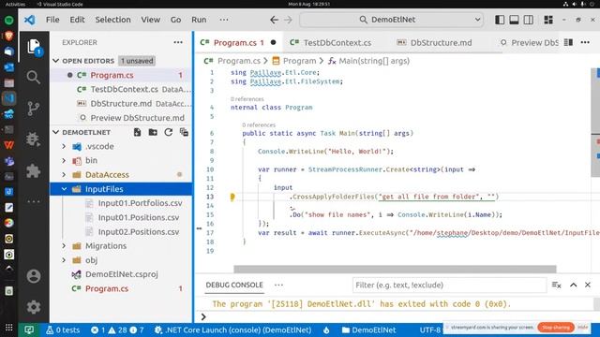Open problems count in status bar
This screenshot has height=337, width=600.
pyautogui.click(x=117, y=330)
